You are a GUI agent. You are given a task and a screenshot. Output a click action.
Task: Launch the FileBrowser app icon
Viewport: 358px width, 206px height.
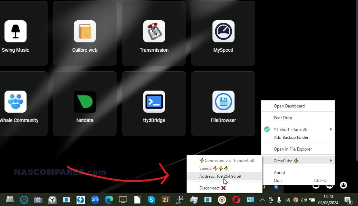(x=223, y=102)
